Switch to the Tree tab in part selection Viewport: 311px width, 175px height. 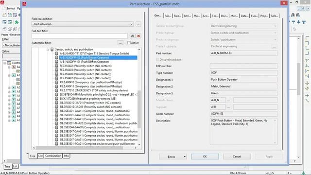click(33, 156)
